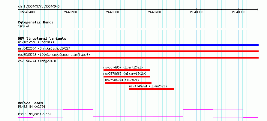The height and width of the screenshot is (121, 267).
Task: Open PSMB2|NM_002794 gene label
Action: [x=31, y=107]
